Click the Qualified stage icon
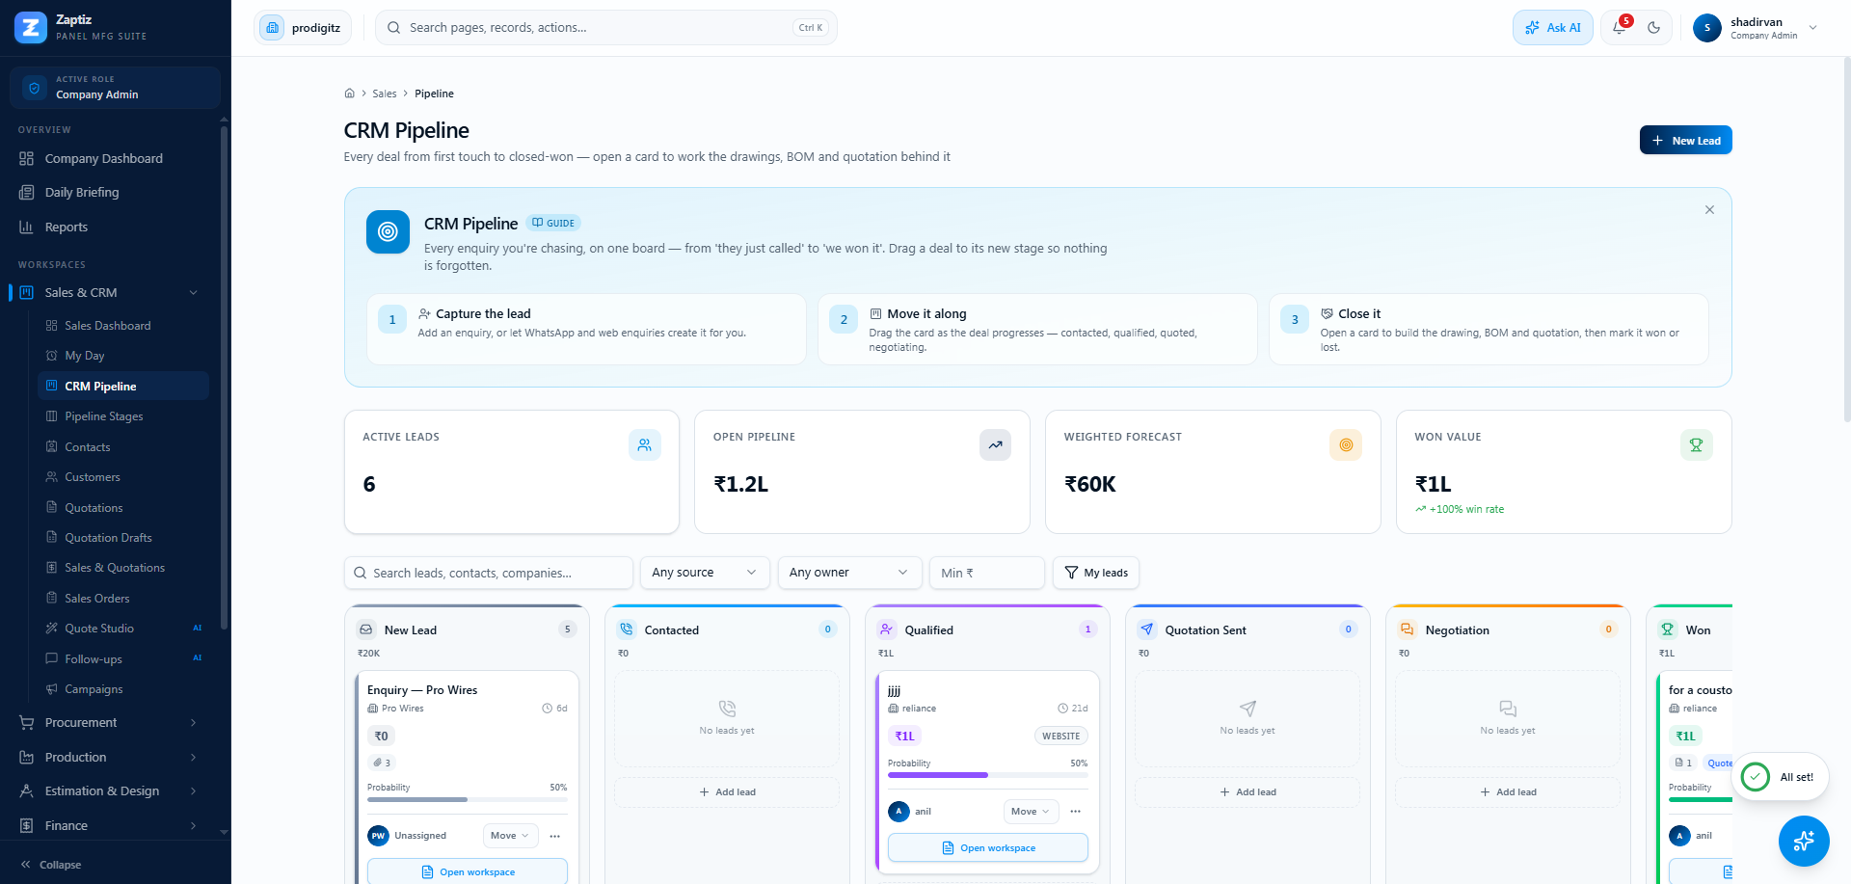The height and width of the screenshot is (884, 1851). pyautogui.click(x=886, y=630)
